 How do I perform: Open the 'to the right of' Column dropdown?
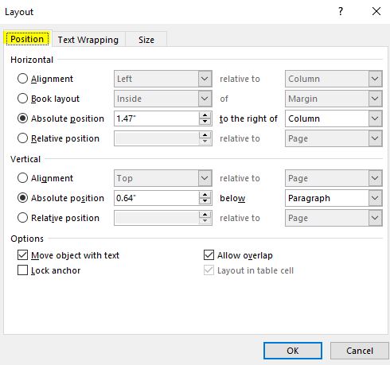(333, 118)
